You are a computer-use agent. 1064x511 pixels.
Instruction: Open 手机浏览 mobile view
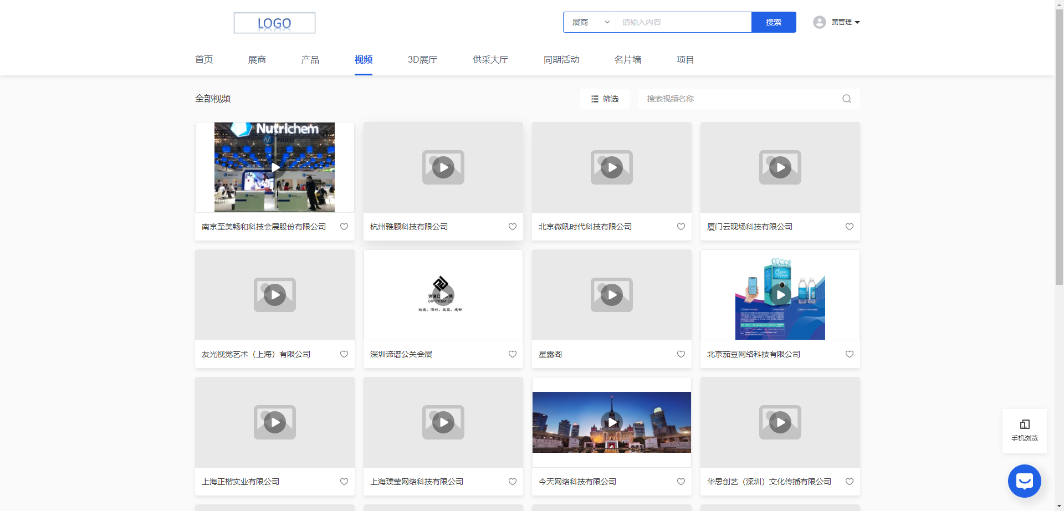1025,431
